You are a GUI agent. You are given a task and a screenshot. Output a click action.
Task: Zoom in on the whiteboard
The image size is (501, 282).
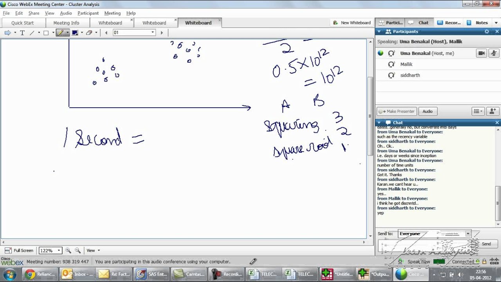coord(68,250)
